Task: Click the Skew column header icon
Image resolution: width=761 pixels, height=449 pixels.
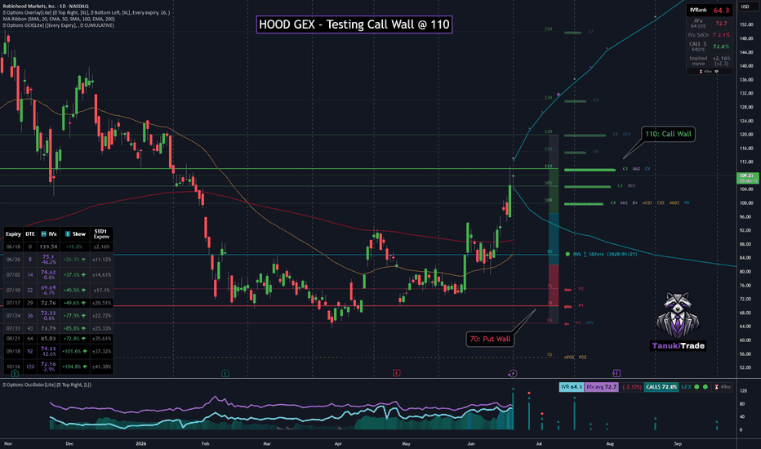Action: [x=68, y=234]
